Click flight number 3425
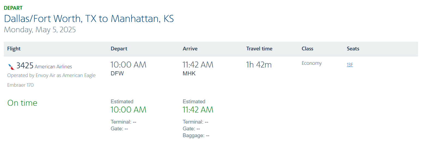Viewport: 448px width, 145px height. (x=25, y=66)
